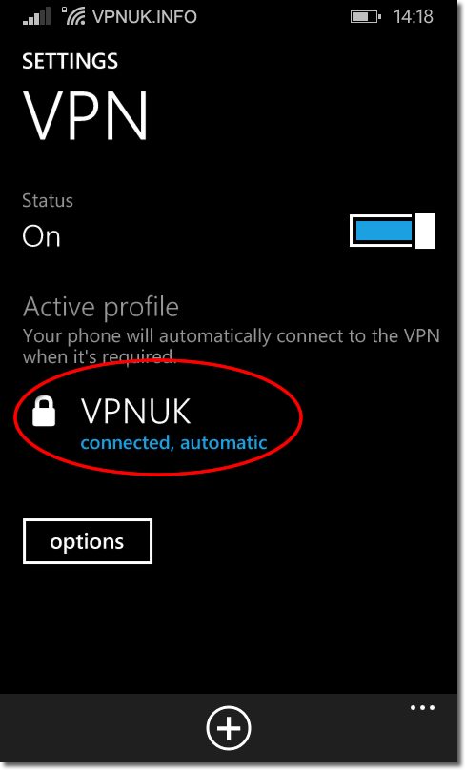Click the "connected, automatic" status text

173,442
